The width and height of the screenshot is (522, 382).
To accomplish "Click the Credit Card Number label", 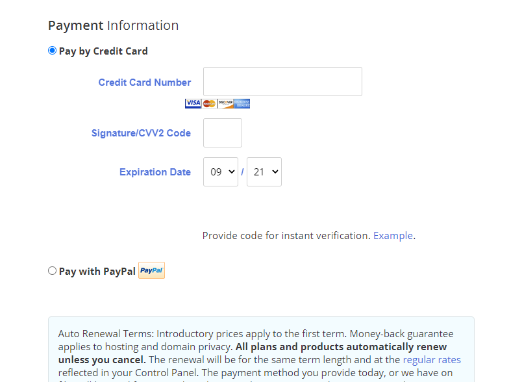I will point(145,83).
